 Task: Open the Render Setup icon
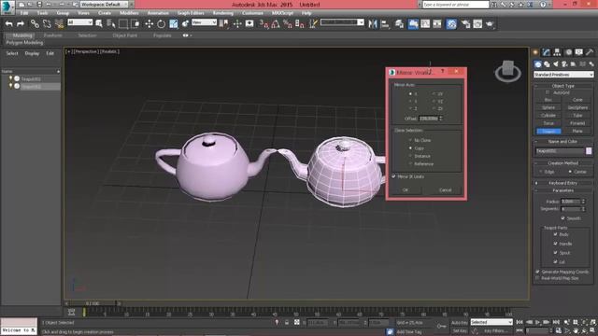(465, 23)
